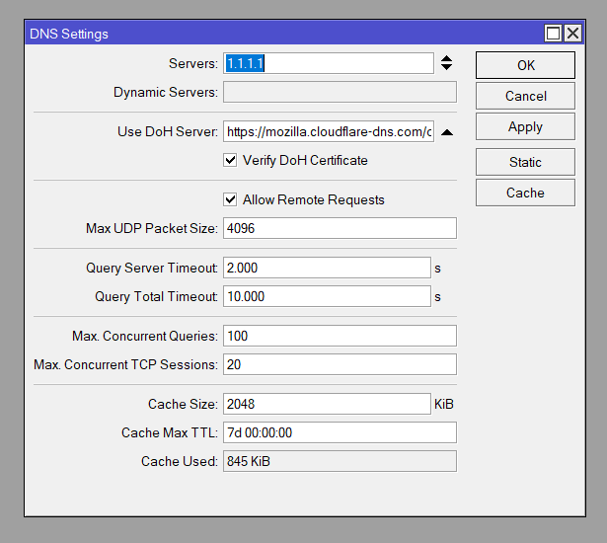Click the up arrow beside Servers field
Screen dimensions: 607x543
446,59
